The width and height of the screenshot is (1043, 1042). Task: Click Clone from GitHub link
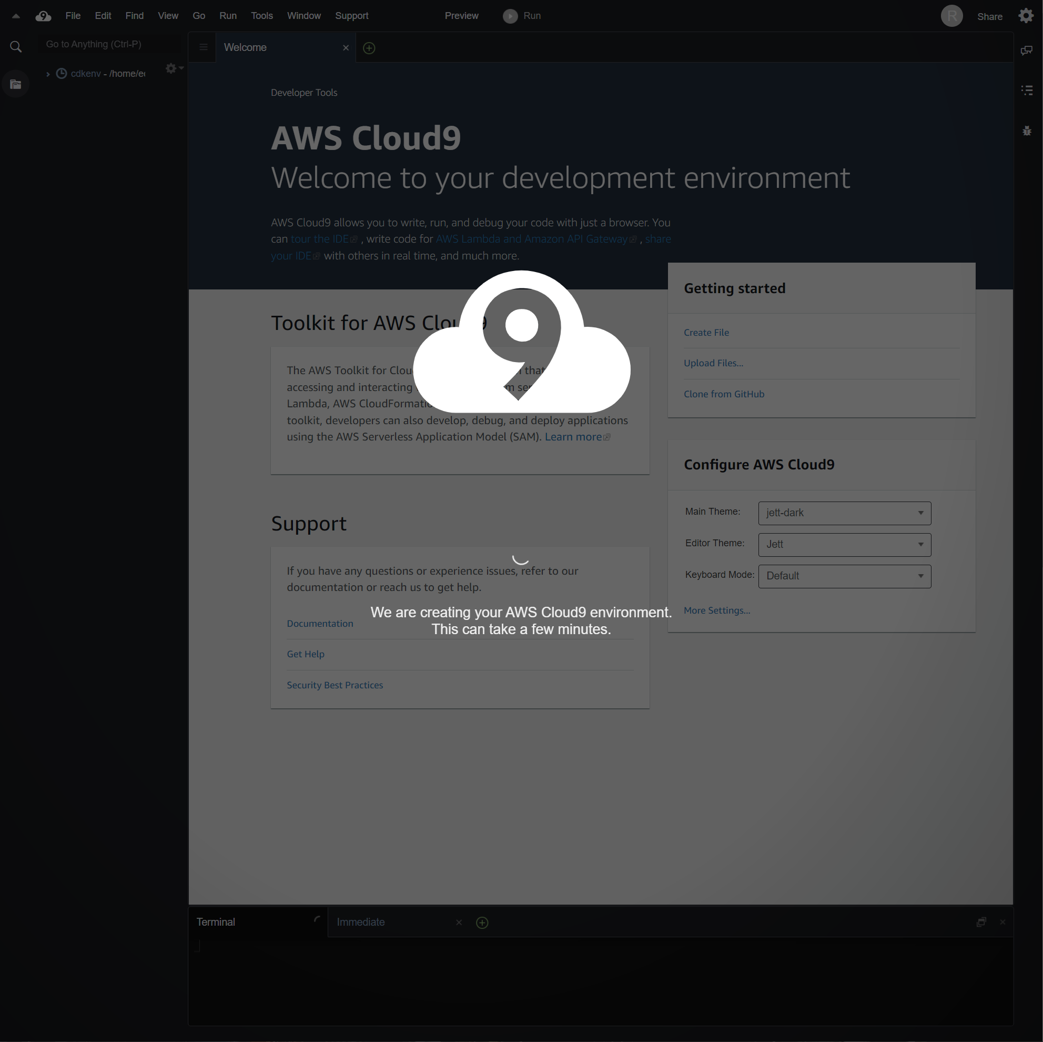pos(723,394)
